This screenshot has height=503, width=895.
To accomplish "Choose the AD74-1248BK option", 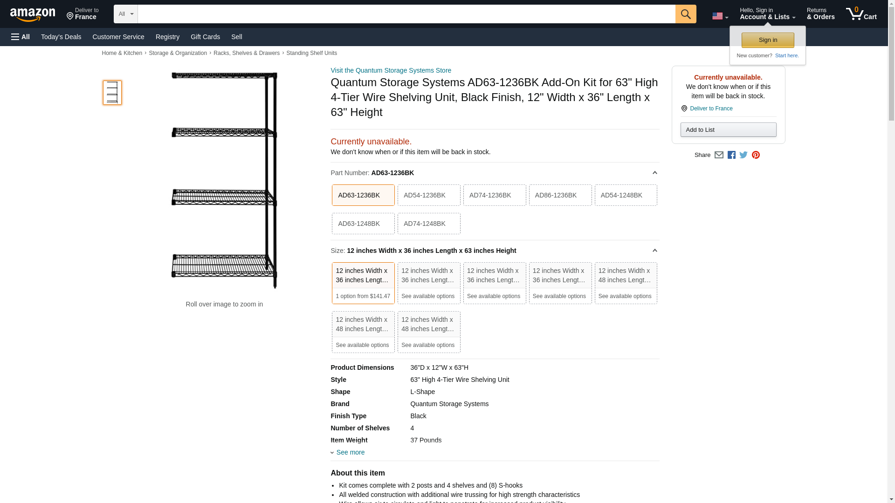I will (x=428, y=224).
